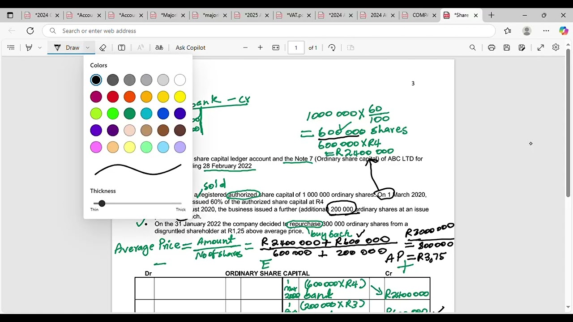This screenshot has height=322, width=573.
Task: Click the Save as icon
Action: (522, 47)
